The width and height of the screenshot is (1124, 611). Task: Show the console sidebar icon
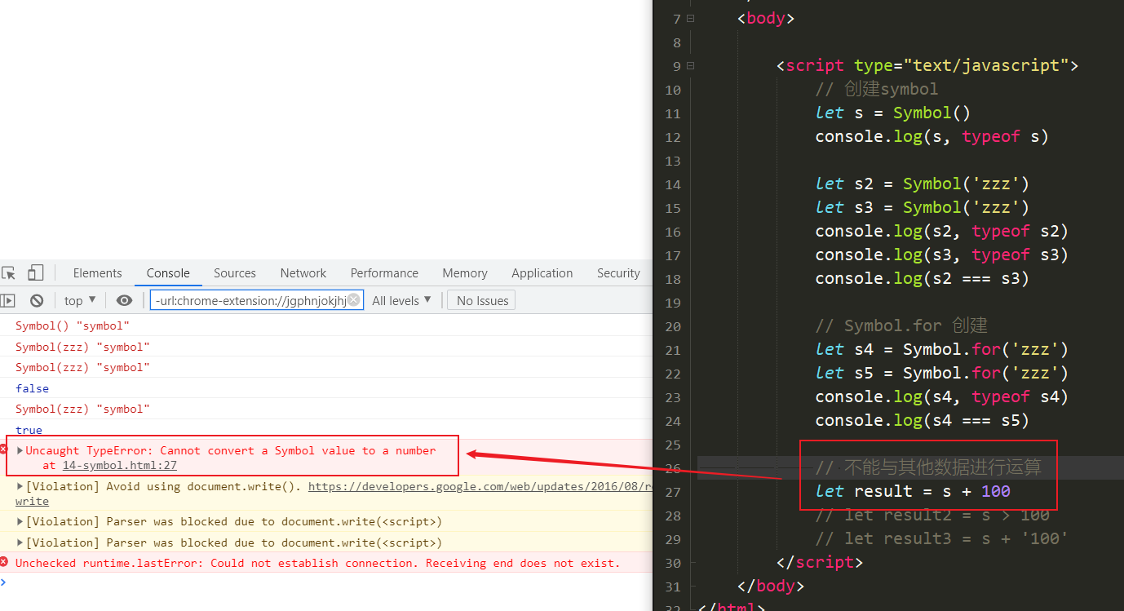pyautogui.click(x=7, y=301)
